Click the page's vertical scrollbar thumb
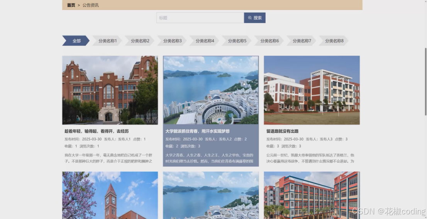Image resolution: width=427 pixels, height=219 pixels. coord(425,82)
